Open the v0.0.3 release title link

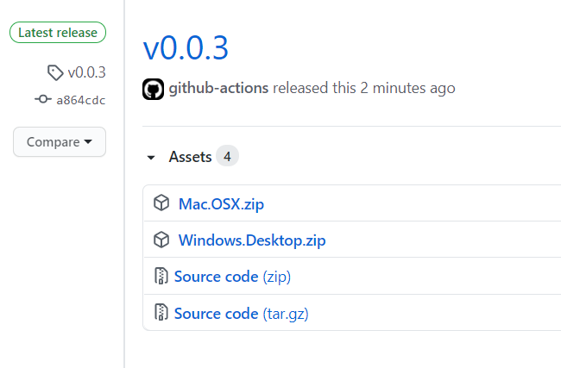coord(186,48)
